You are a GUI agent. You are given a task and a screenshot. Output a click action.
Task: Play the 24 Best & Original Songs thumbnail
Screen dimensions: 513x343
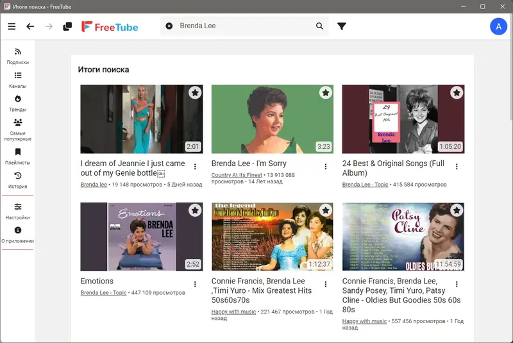(403, 119)
